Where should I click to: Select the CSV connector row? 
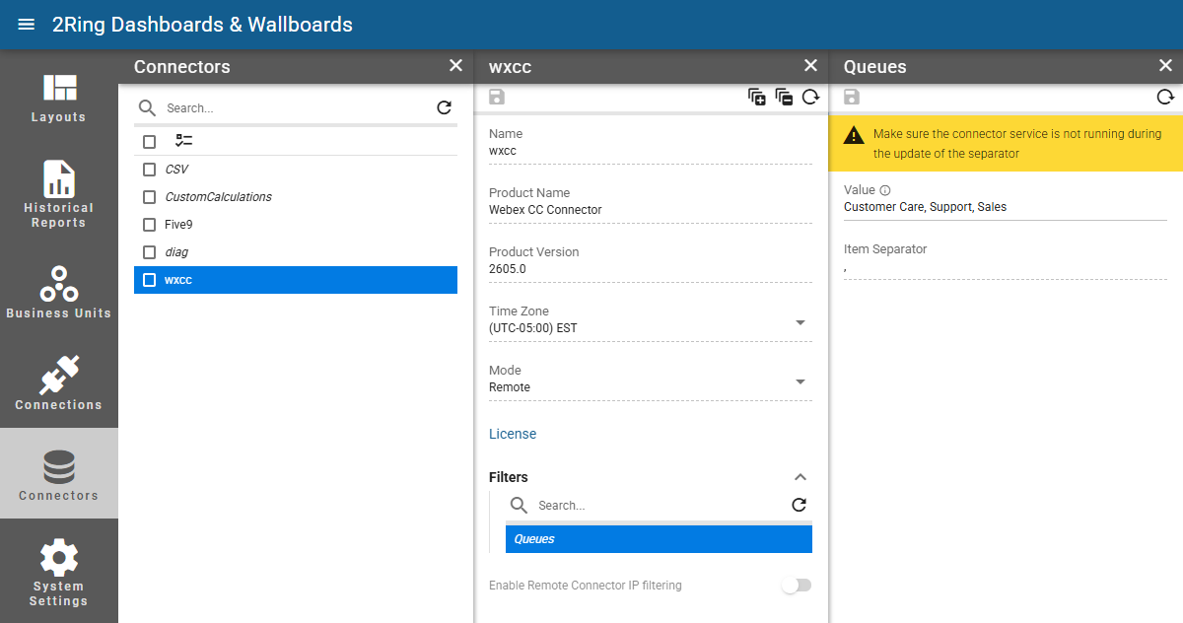click(296, 170)
